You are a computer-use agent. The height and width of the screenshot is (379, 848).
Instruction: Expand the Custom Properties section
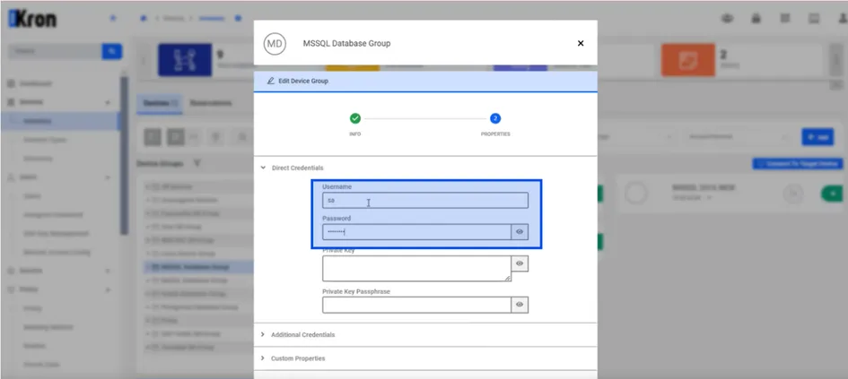coord(263,358)
